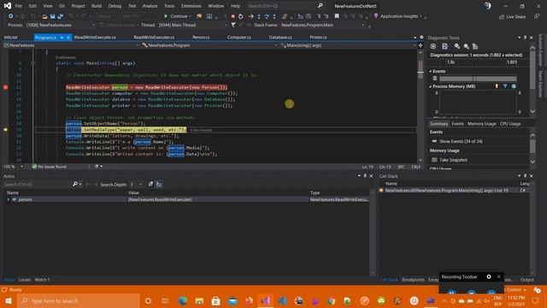
Task: Click the code editor vertical scrollbar
Action: (421, 106)
